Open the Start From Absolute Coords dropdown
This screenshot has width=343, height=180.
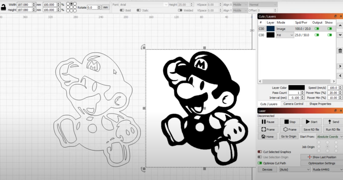coord(329,136)
